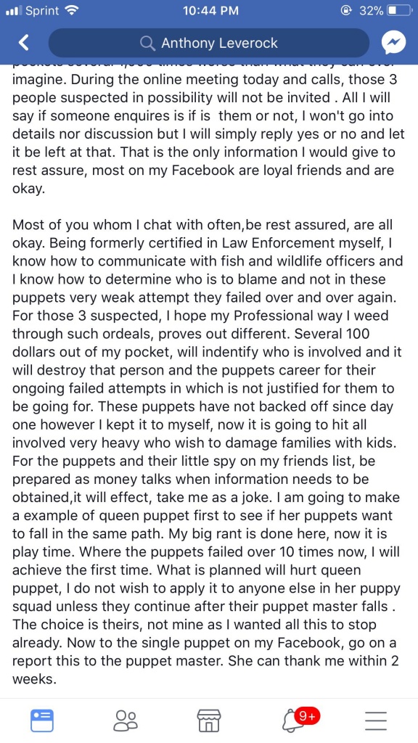The image size is (418, 743).
Task: Tap the Sprint carrier label
Action: [x=43, y=10]
